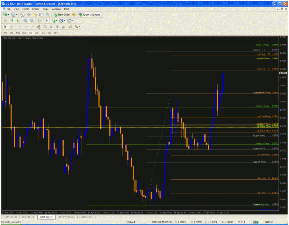This screenshot has width=289, height=225.
Task: Select the Cursor arrow tool
Action: tap(6, 27)
